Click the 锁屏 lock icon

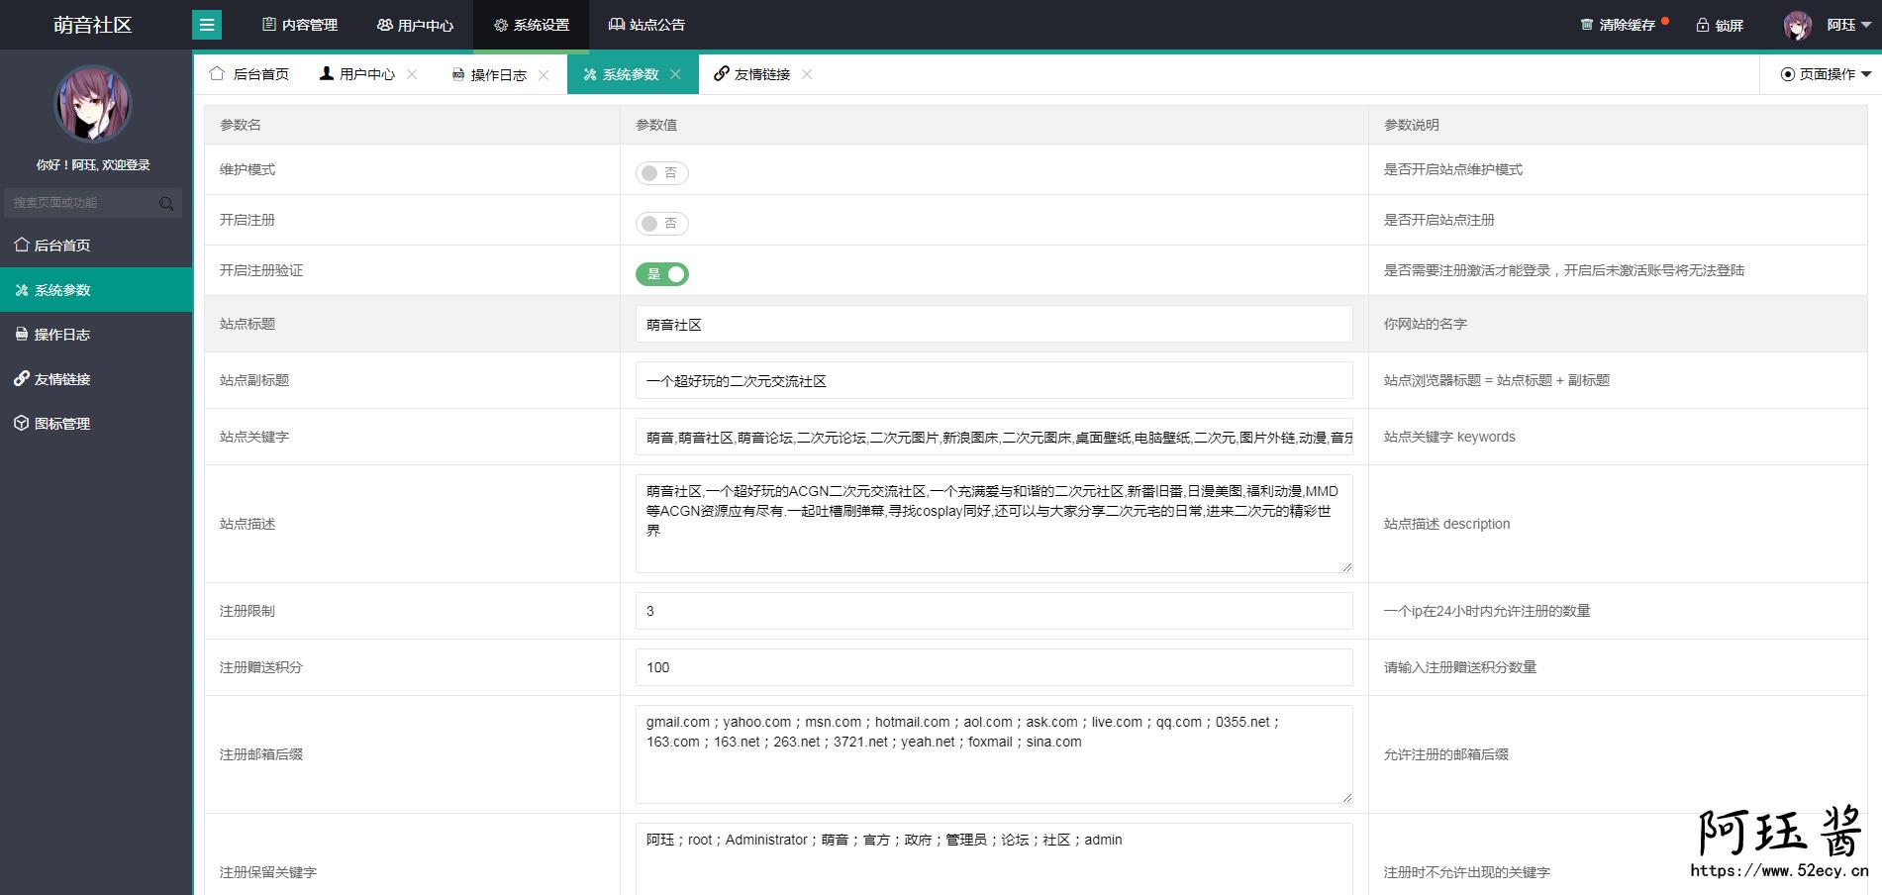pyautogui.click(x=1703, y=25)
